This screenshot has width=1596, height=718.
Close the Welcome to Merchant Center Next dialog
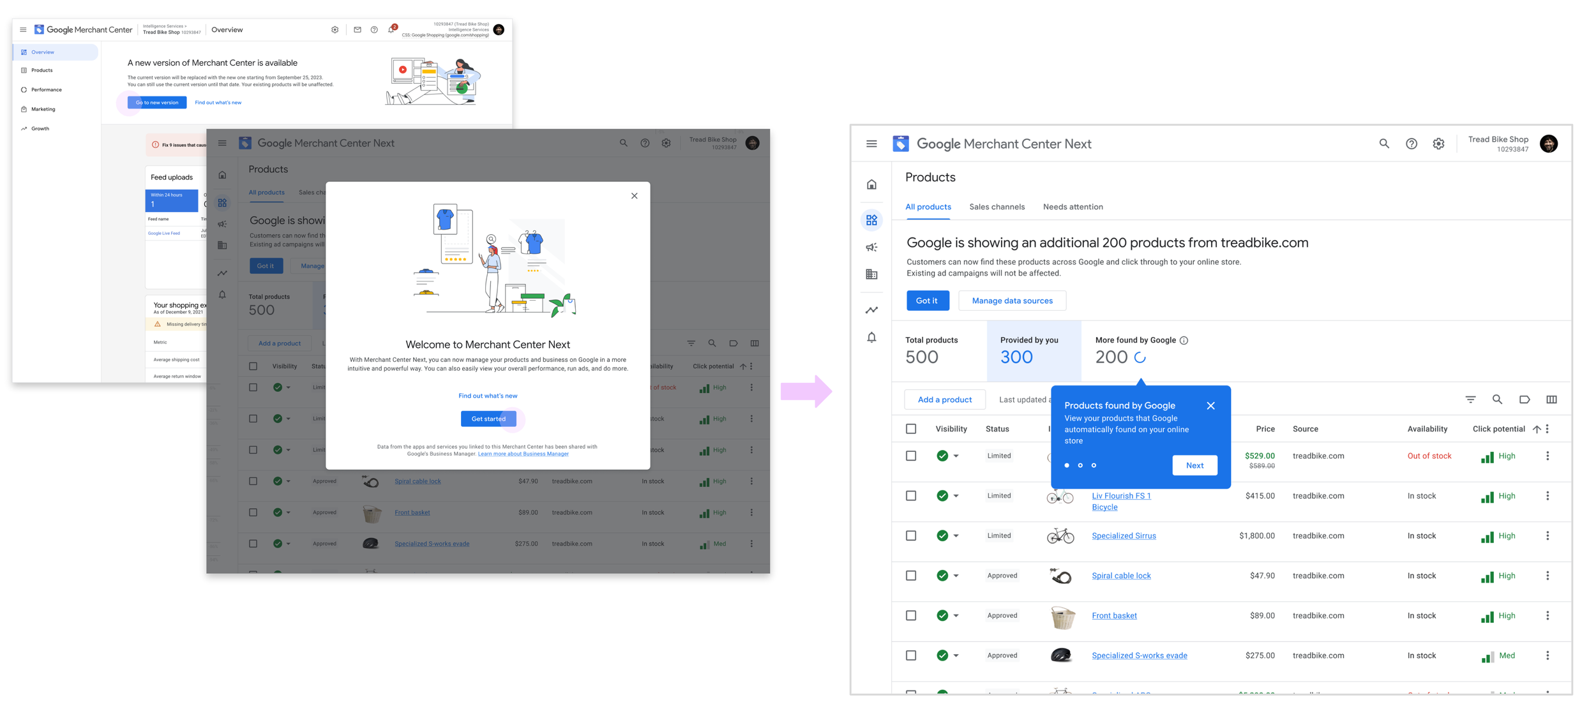tap(634, 196)
